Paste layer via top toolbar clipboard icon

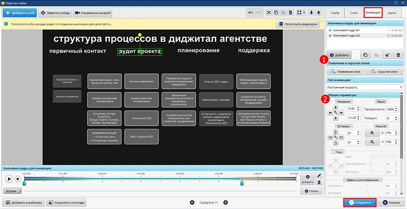[283, 13]
